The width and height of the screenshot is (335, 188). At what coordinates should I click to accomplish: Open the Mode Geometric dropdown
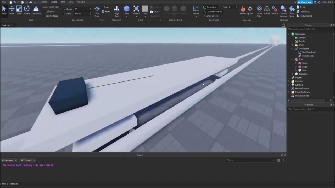(55, 7)
